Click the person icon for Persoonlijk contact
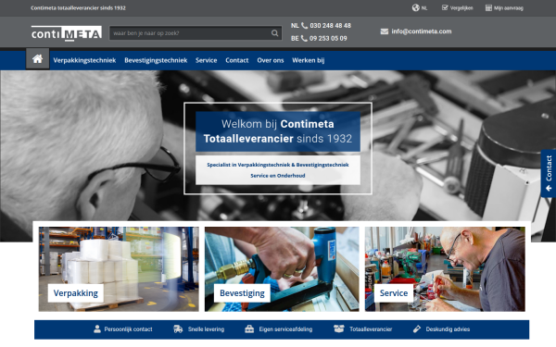556x347 pixels. [97, 328]
